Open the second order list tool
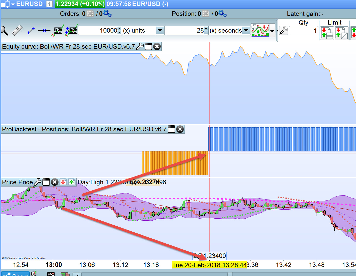This screenshot has width=356, height=276. [71, 31]
